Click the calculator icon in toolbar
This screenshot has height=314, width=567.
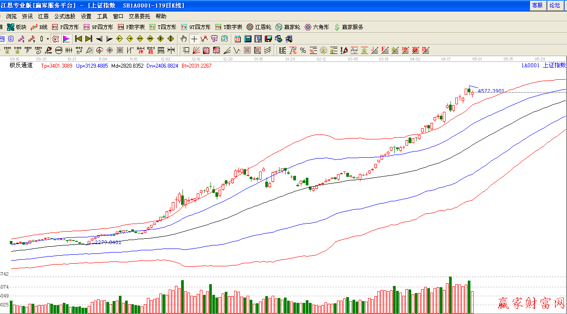click(x=248, y=39)
